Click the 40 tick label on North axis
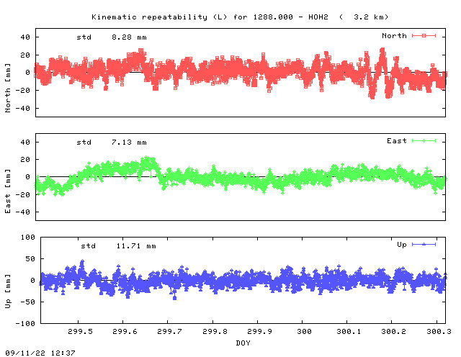The image size is (461, 357). pos(25,37)
